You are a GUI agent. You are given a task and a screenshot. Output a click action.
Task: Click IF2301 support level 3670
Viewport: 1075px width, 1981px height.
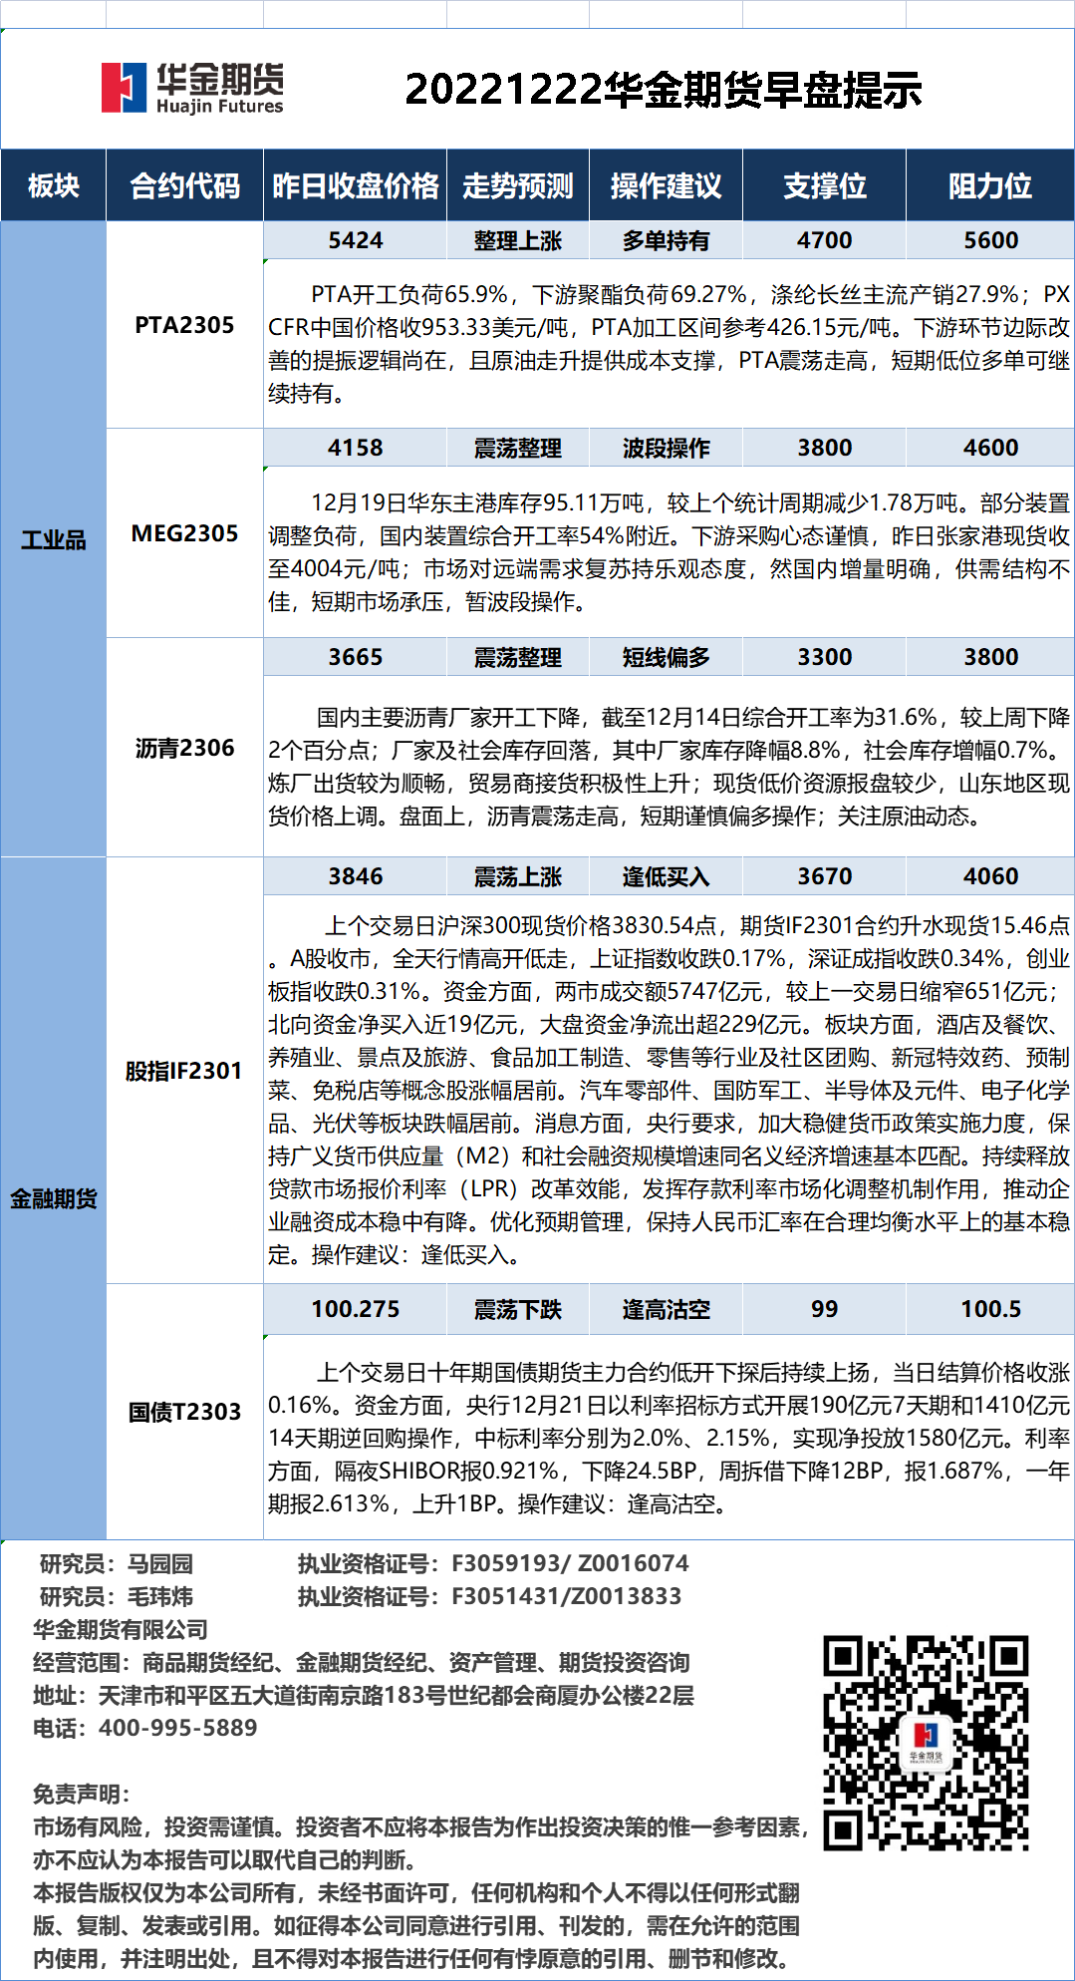pyautogui.click(x=824, y=876)
